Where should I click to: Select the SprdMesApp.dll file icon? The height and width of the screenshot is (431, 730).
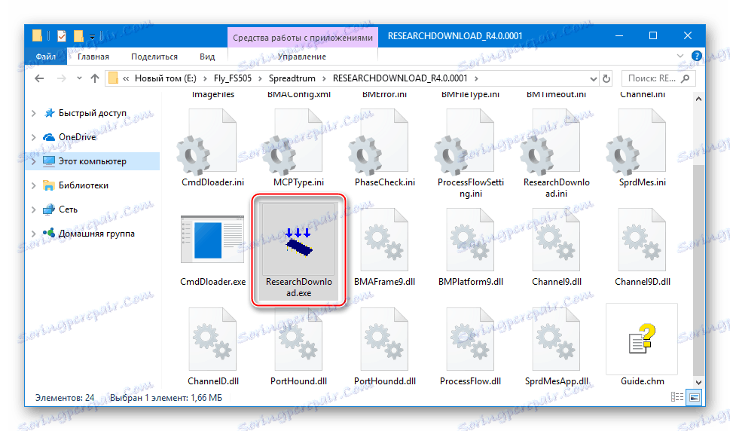[556, 339]
